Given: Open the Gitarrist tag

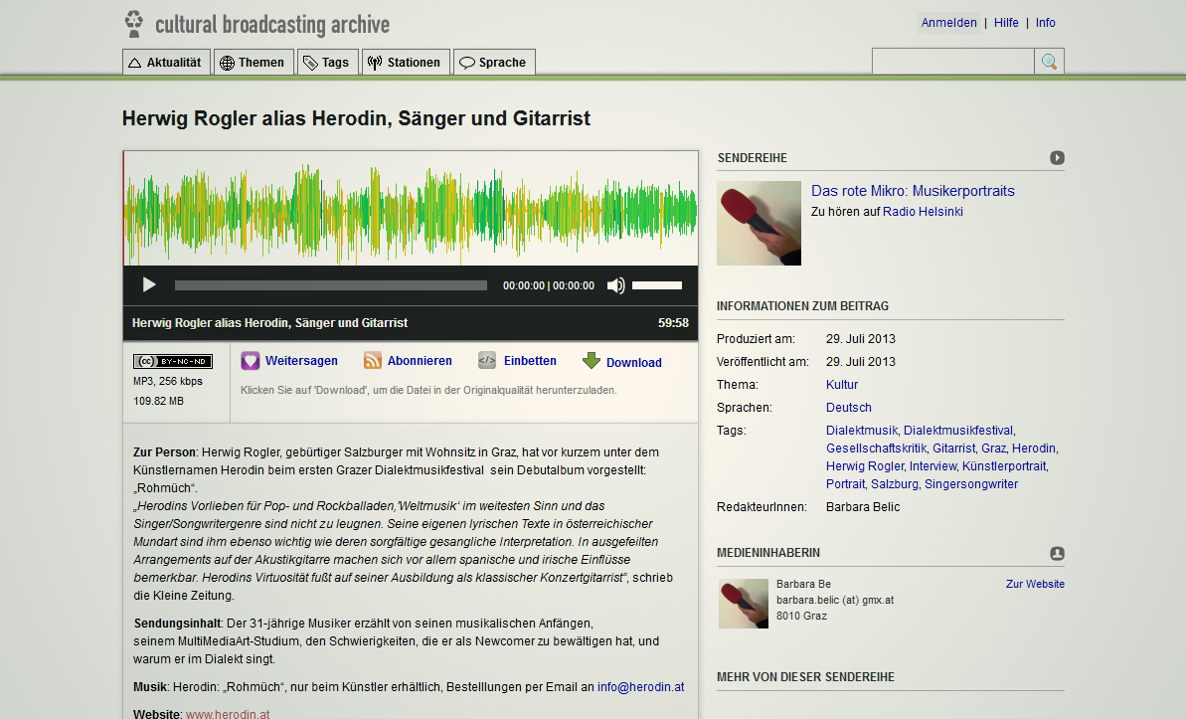Looking at the screenshot, I should coord(953,449).
